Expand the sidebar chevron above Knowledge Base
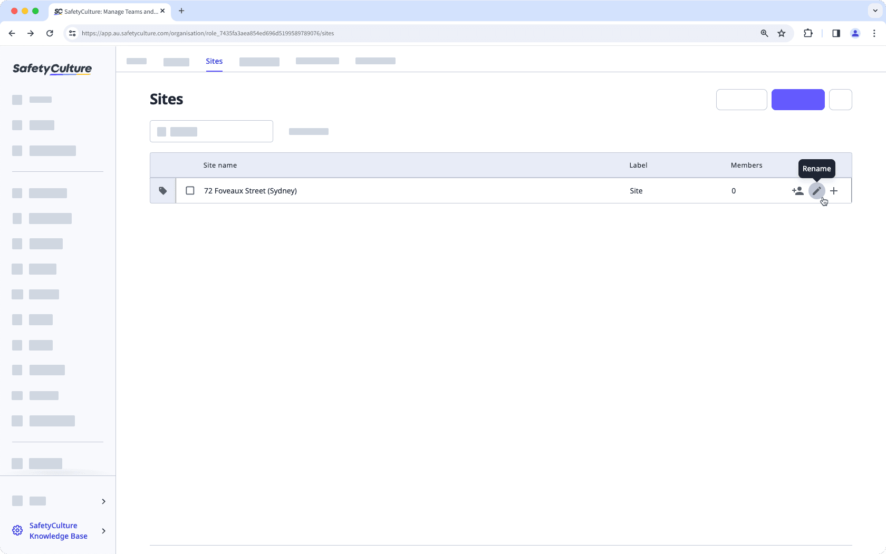886x554 pixels. (x=103, y=501)
